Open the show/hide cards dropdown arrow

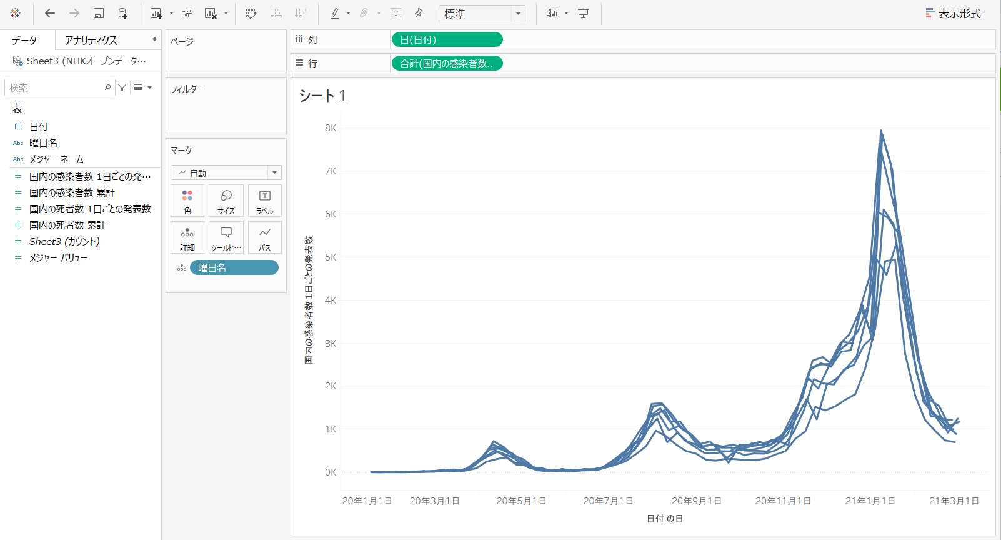click(567, 14)
